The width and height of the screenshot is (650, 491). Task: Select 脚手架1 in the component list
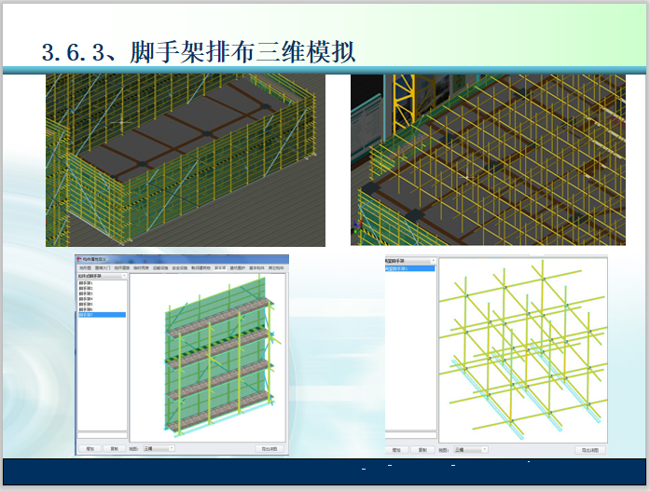point(87,283)
